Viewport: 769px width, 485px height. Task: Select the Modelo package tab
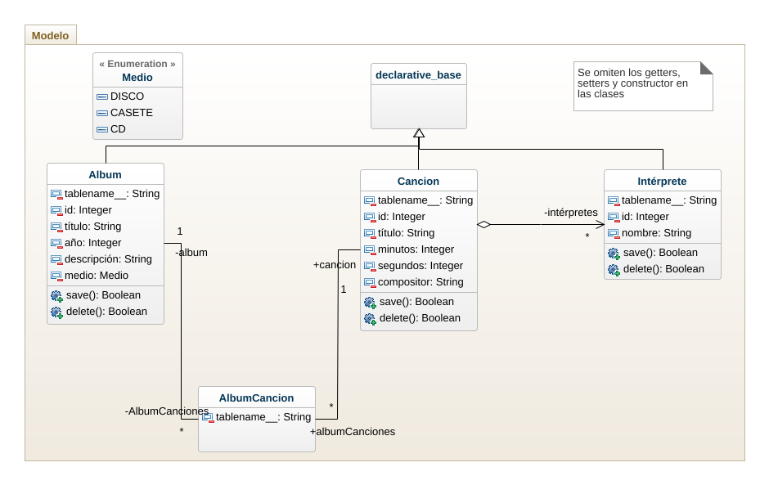[51, 35]
